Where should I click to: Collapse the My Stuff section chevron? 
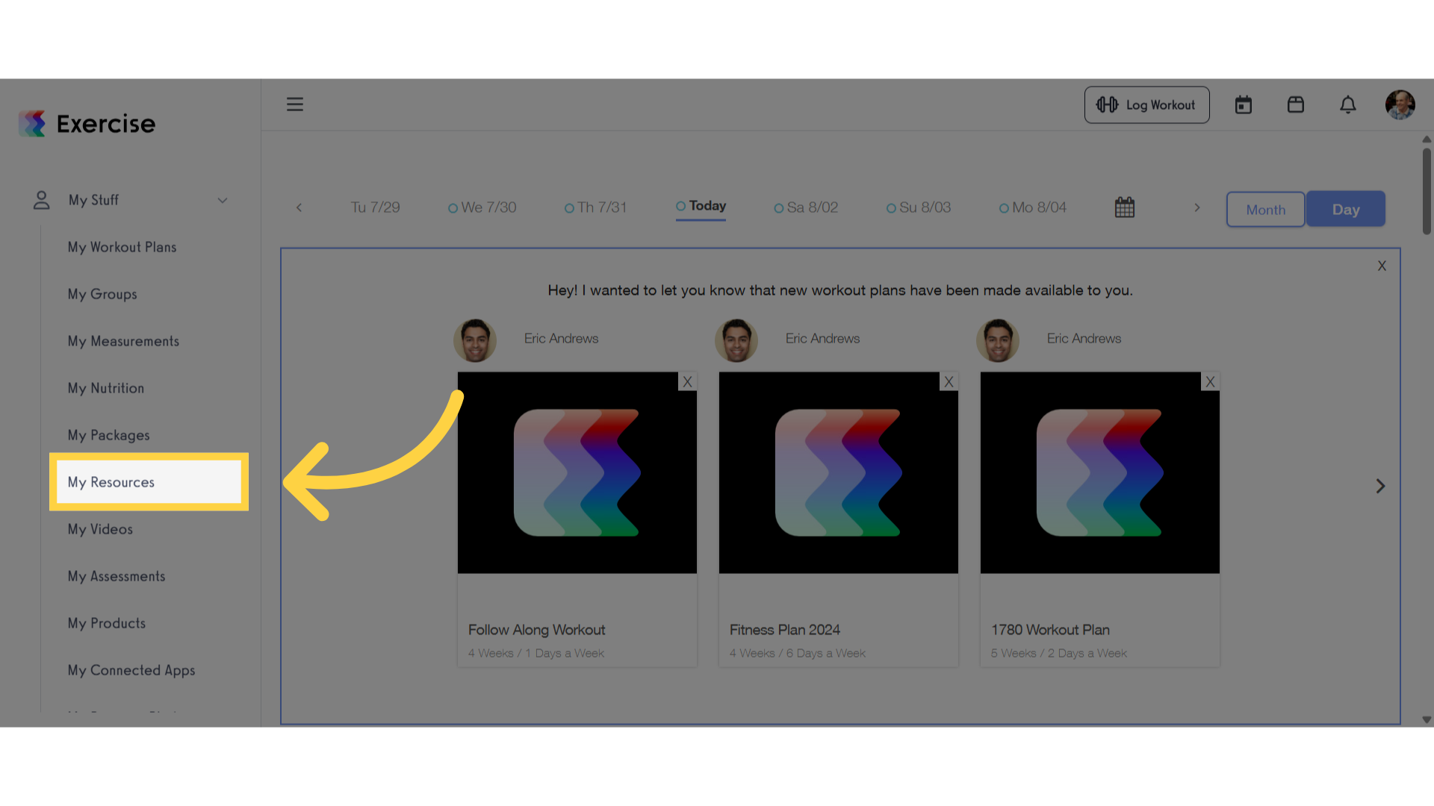223,200
